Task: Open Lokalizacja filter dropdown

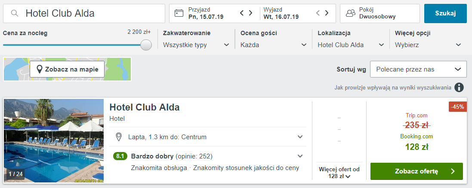Action: [x=351, y=45]
